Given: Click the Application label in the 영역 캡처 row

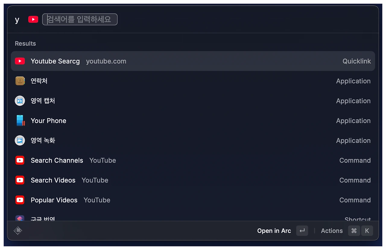Looking at the screenshot, I should [x=353, y=101].
